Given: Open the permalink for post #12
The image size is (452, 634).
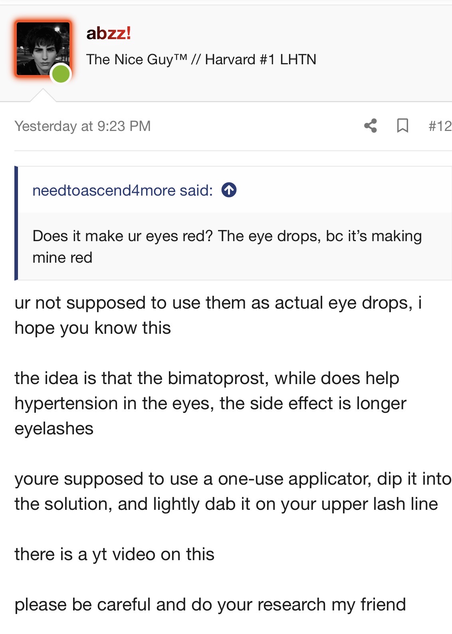Looking at the screenshot, I should click(440, 126).
